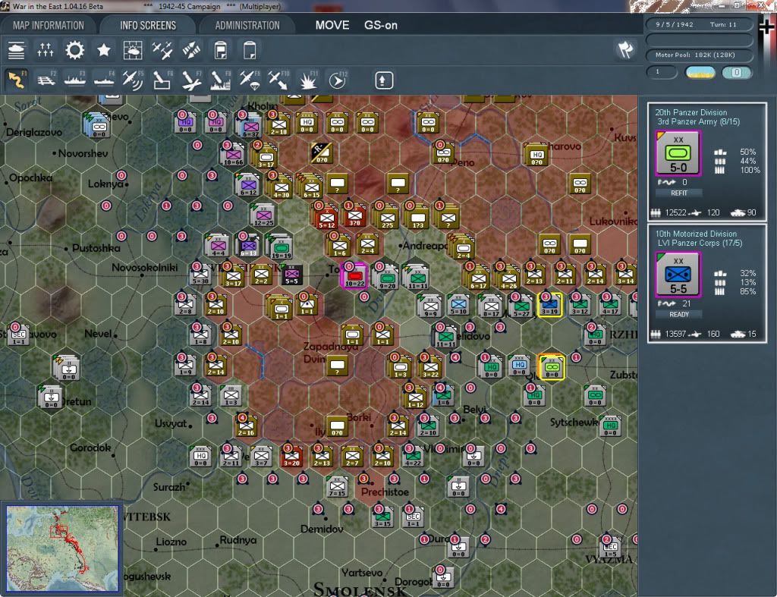777x597 pixels.
Task: Click the 10th Motorized 5-5 unit counter
Action: [678, 275]
